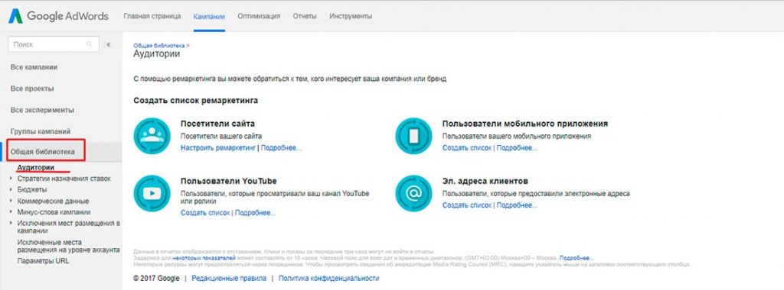Open Коммерческие данные item
The height and width of the screenshot is (290, 784).
pos(53,201)
